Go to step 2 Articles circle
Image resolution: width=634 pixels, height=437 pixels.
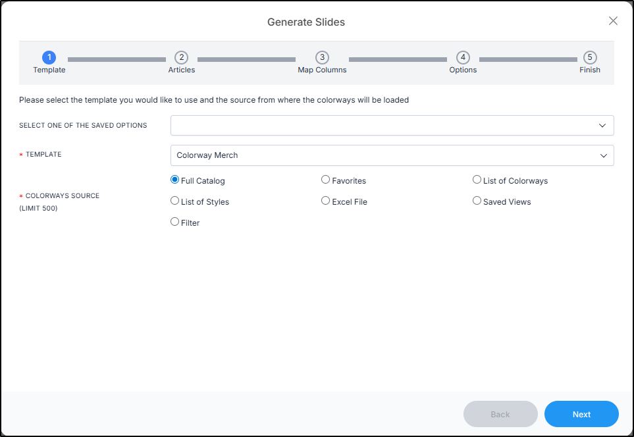click(181, 57)
